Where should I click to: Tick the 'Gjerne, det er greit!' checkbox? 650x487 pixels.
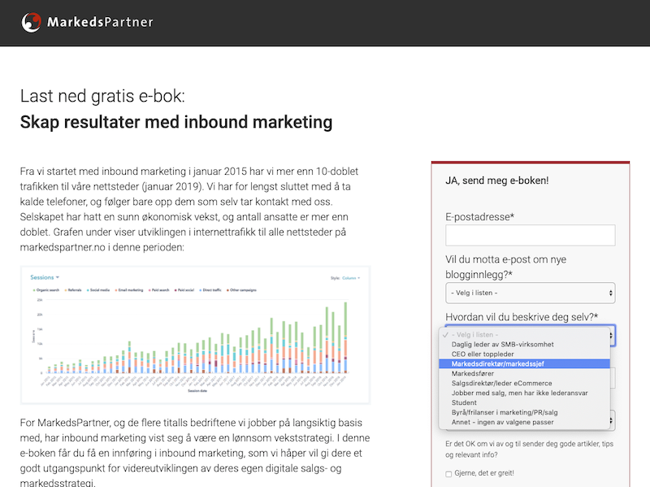coord(448,474)
